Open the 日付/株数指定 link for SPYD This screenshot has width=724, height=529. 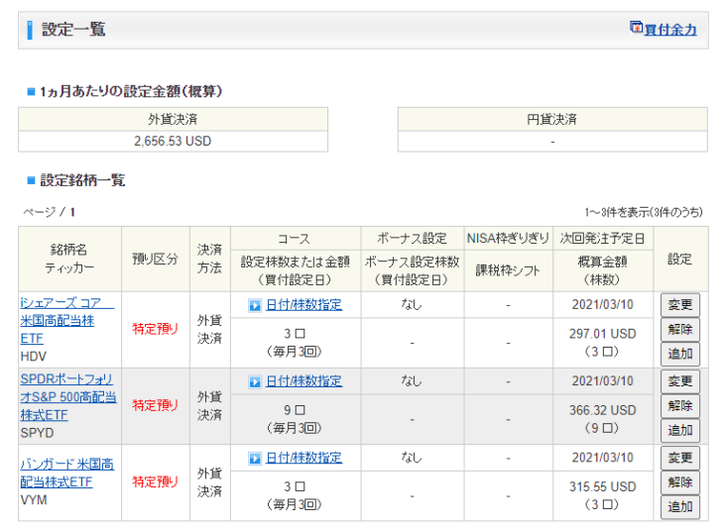pos(303,381)
